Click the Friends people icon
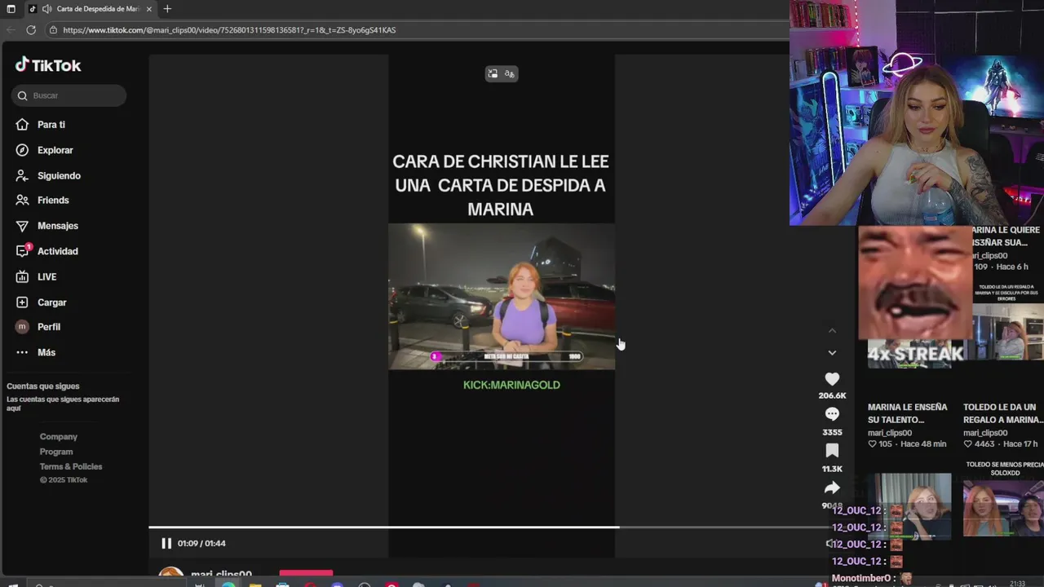Viewport: 1044px width, 587px height. click(22, 201)
